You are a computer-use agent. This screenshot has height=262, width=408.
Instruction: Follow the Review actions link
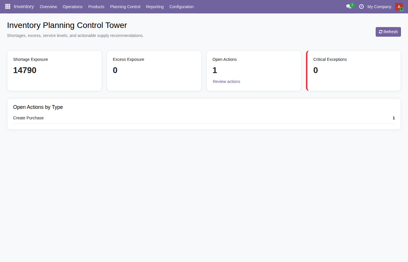[226, 82]
